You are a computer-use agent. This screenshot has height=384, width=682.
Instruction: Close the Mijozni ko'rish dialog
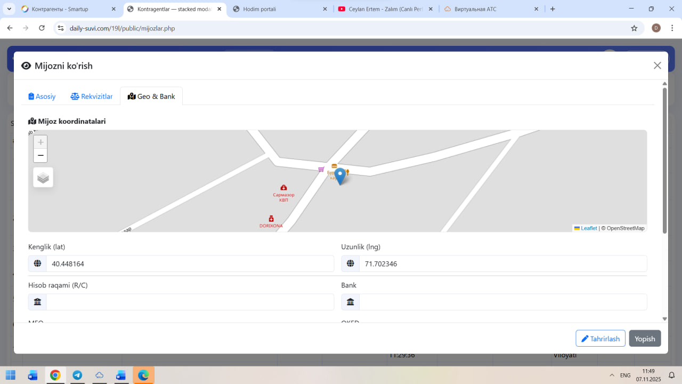(x=657, y=66)
